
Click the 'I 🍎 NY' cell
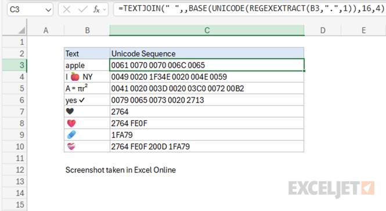tap(87, 77)
